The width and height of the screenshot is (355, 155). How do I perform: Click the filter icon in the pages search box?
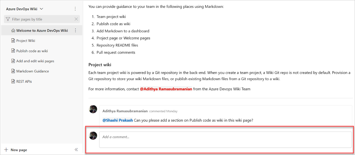pyautogui.click(x=8, y=19)
